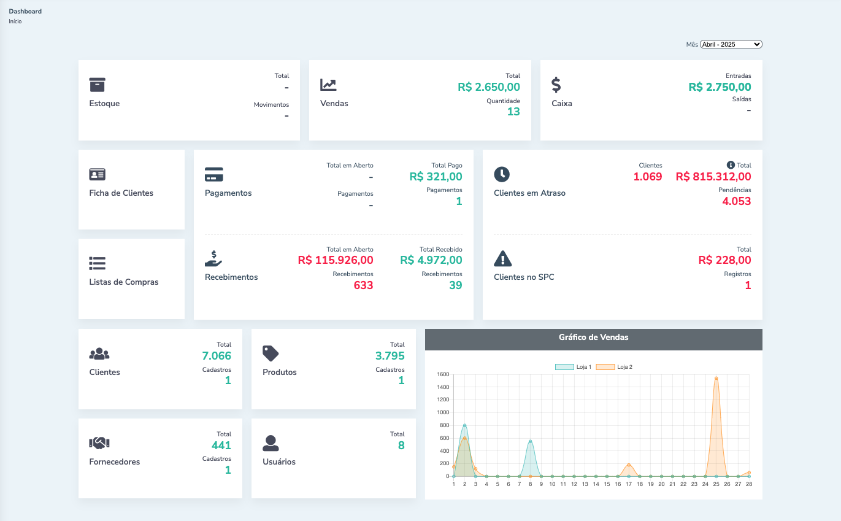Viewport: 841px width, 521px height.
Task: Click the Pagamentos credit card icon
Action: tap(213, 174)
